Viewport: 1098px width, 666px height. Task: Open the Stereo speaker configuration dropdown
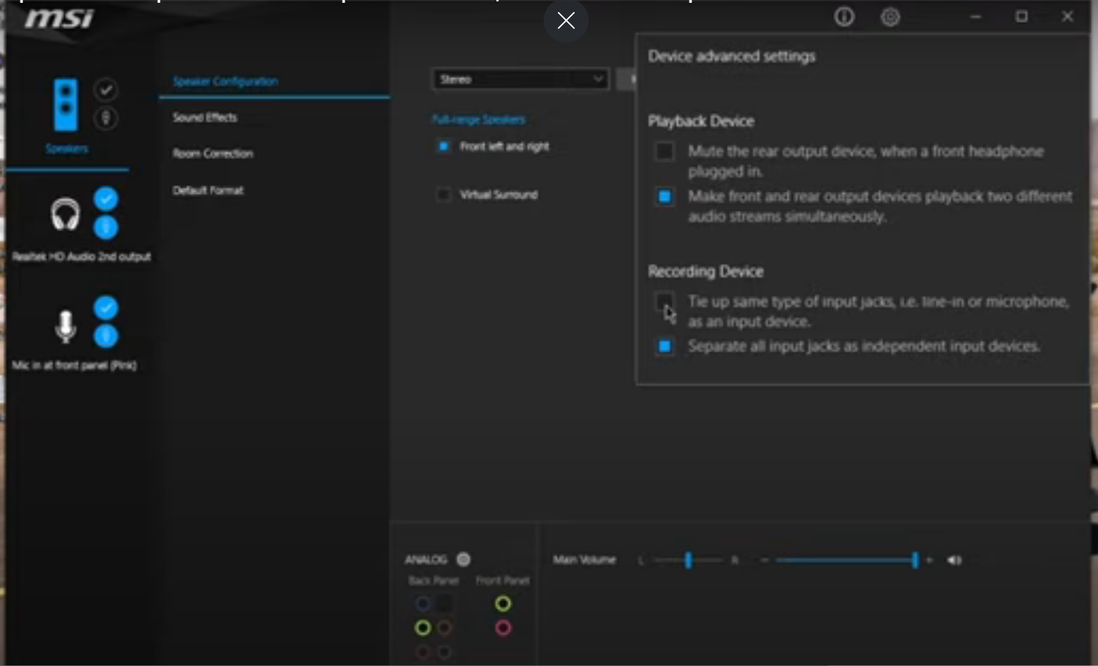coord(520,79)
